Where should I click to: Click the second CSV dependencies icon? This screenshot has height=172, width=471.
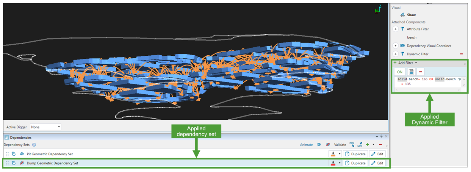pyautogui.click(x=360, y=144)
